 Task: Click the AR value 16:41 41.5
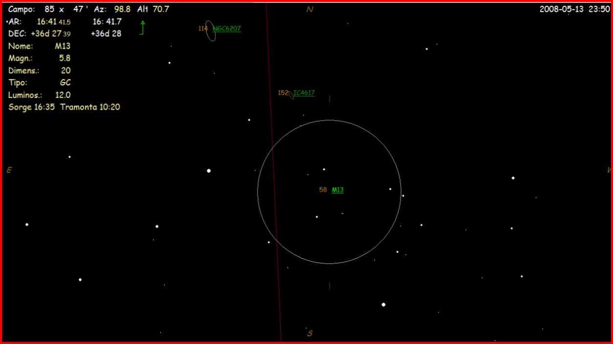[54, 21]
